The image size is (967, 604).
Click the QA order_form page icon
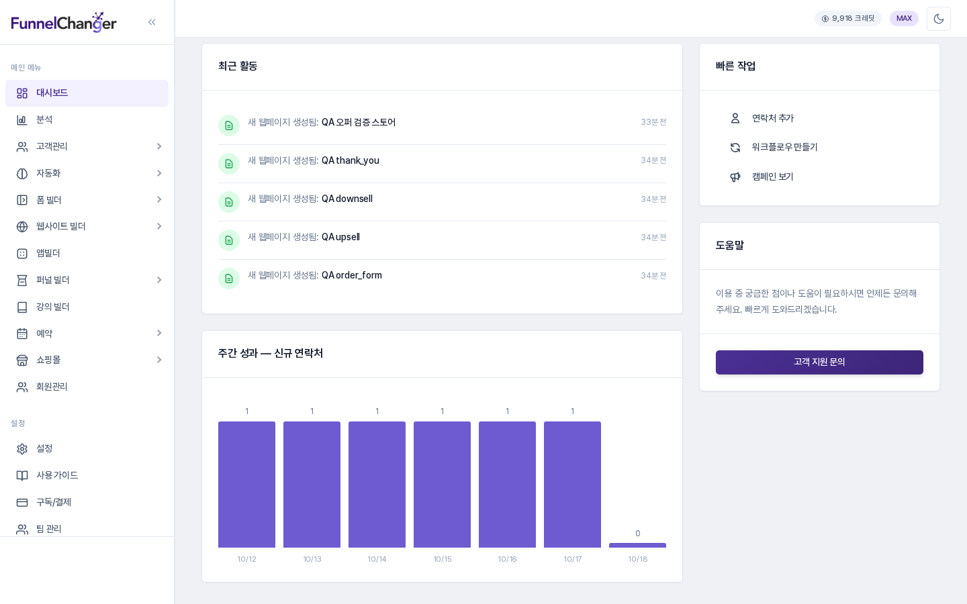click(229, 279)
